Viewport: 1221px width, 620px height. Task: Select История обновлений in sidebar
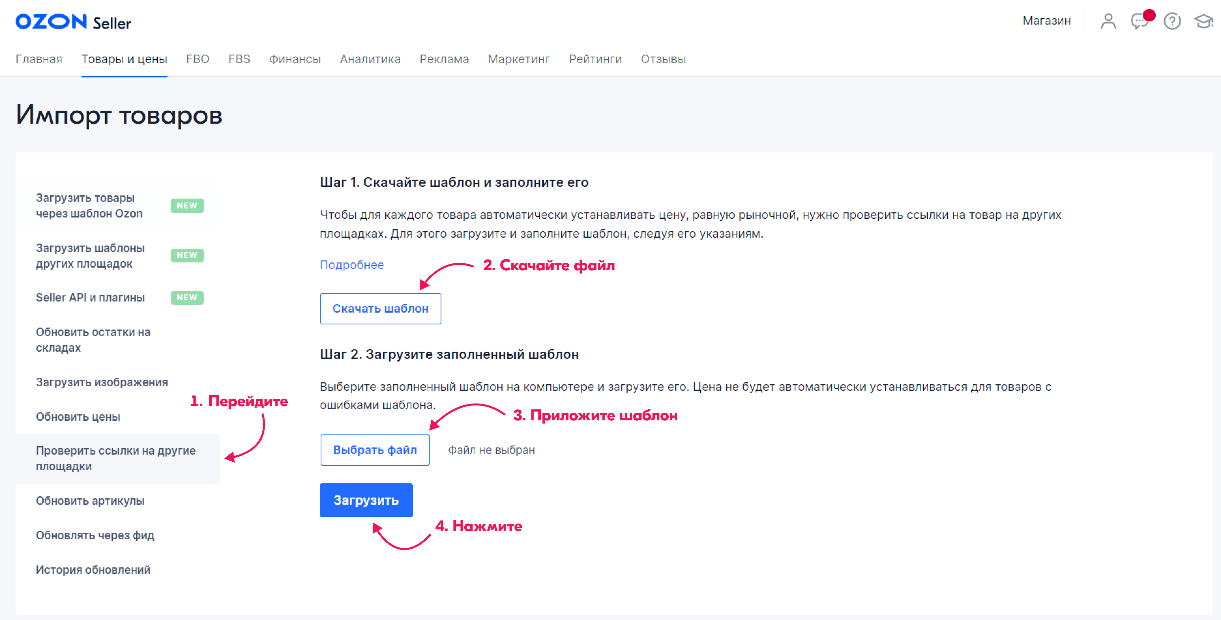93,570
